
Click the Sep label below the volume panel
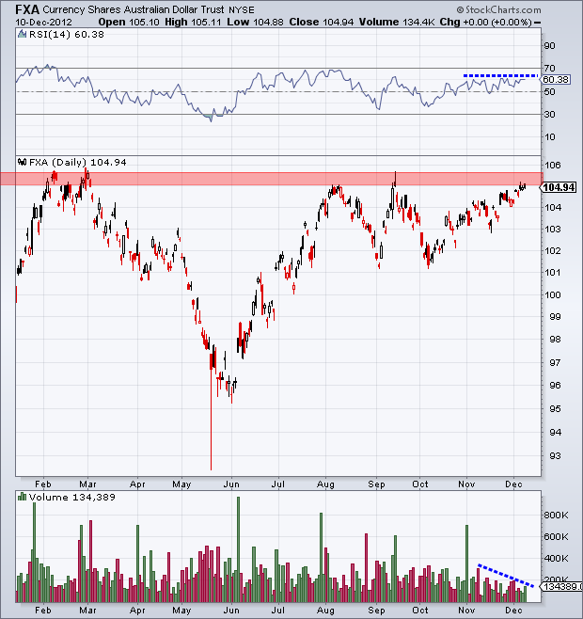coord(376,611)
